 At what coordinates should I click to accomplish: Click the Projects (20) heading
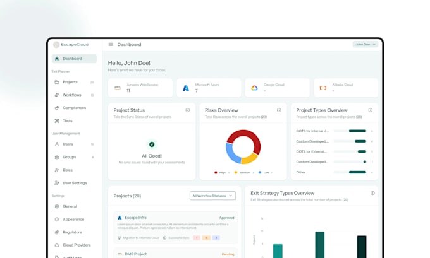click(x=127, y=196)
